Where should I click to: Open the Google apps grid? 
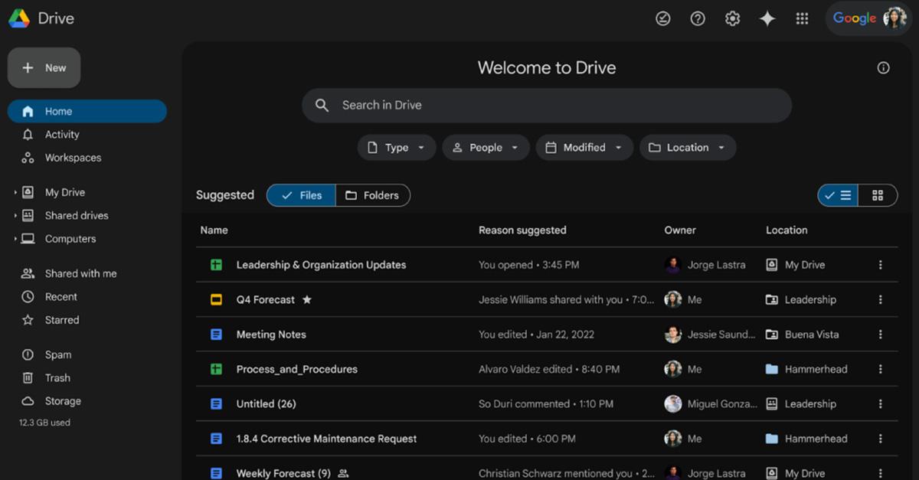tap(802, 18)
